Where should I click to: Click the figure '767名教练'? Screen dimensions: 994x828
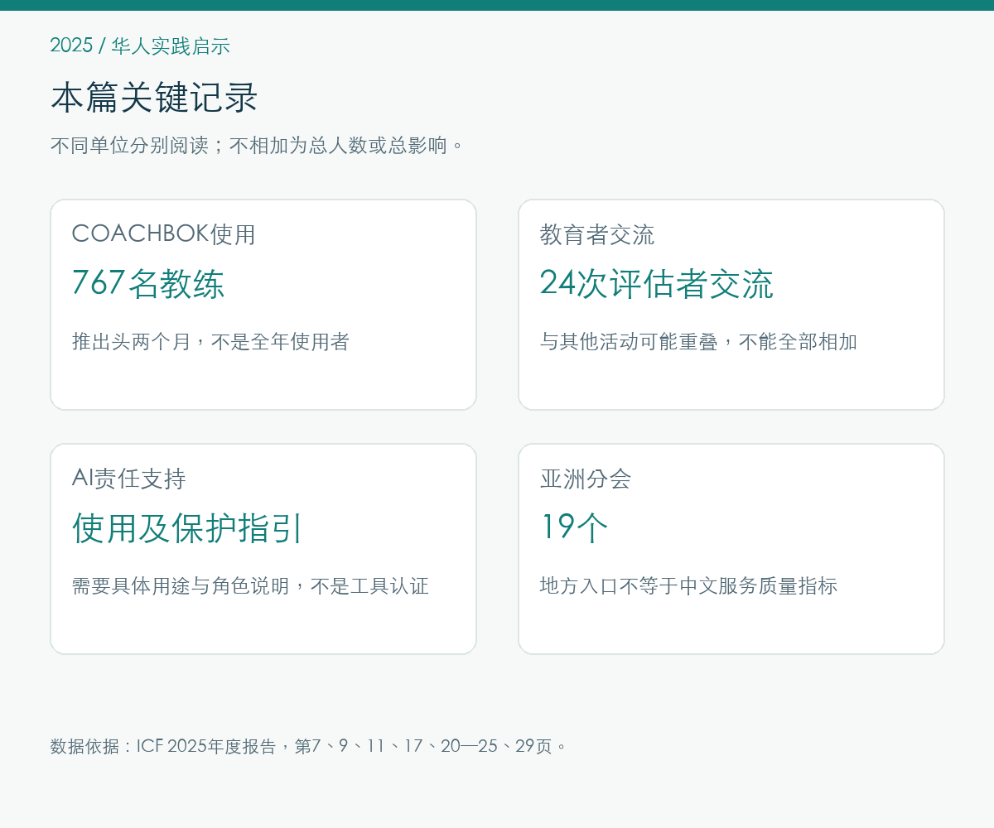tap(148, 284)
